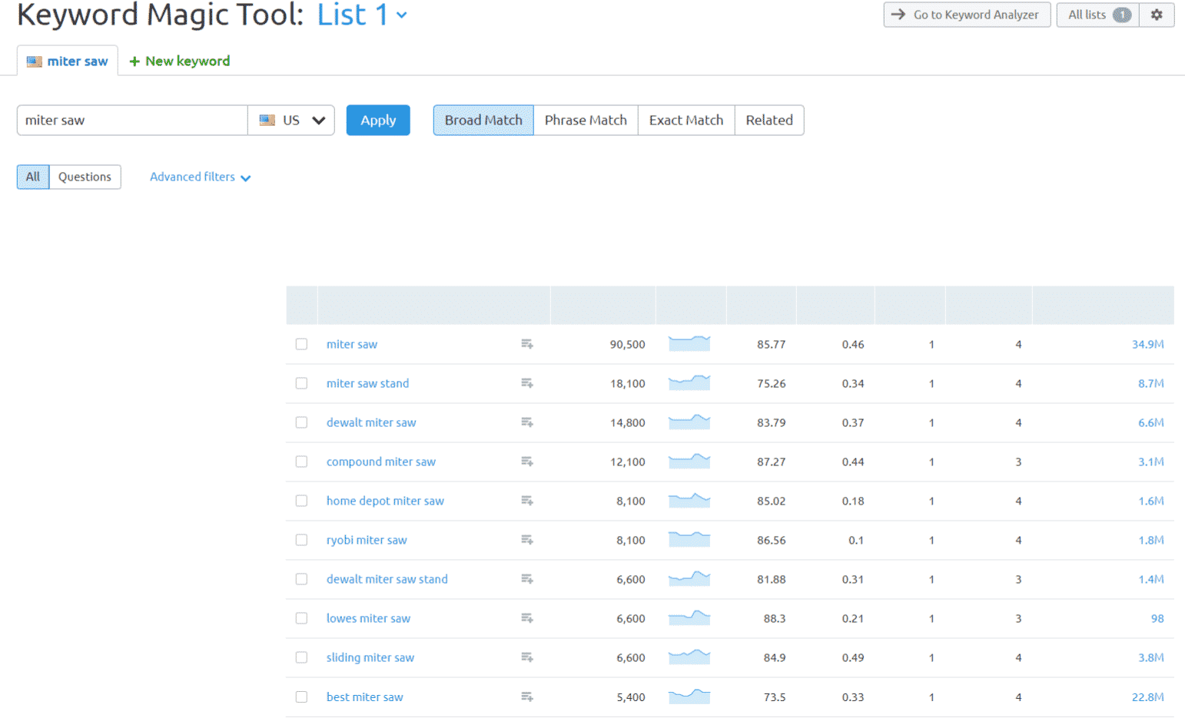Click Go to Keyword Analyzer button
This screenshot has height=718, width=1185.
coord(967,15)
